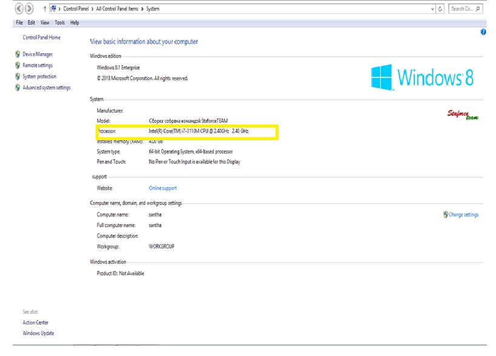The width and height of the screenshot is (496, 356).
Task: Open Device Manager from the sidebar
Action: (x=36, y=54)
